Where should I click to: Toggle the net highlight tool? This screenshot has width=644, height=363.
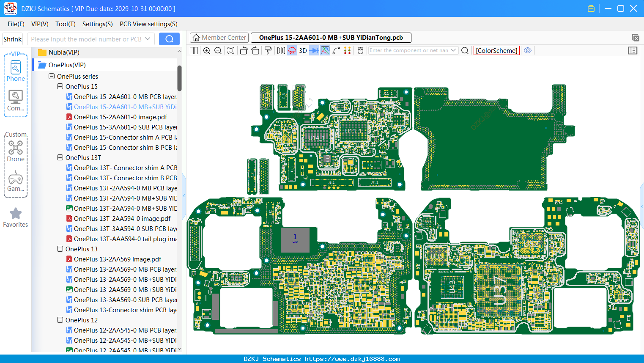click(x=325, y=50)
